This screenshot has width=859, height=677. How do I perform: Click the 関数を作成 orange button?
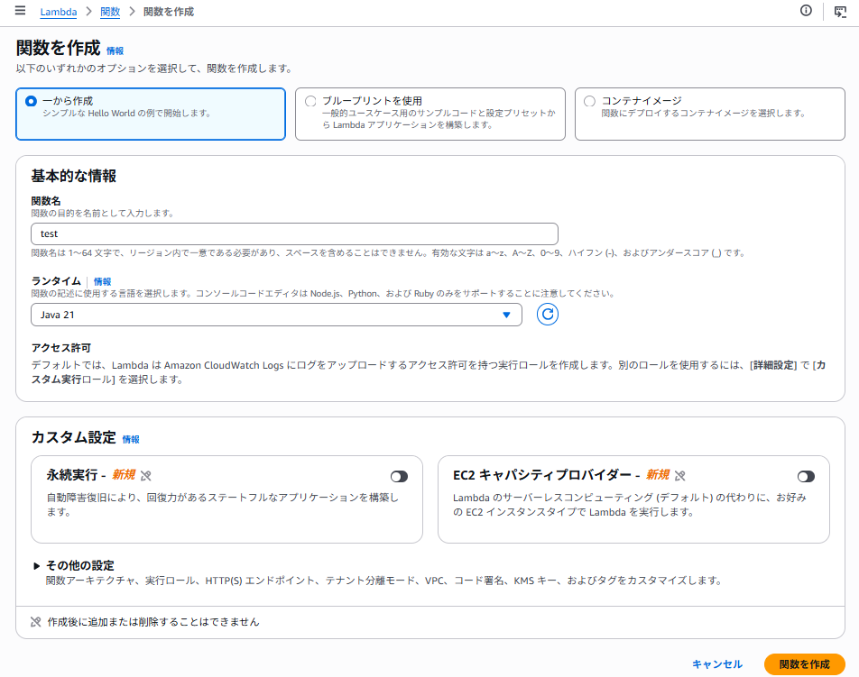click(804, 664)
